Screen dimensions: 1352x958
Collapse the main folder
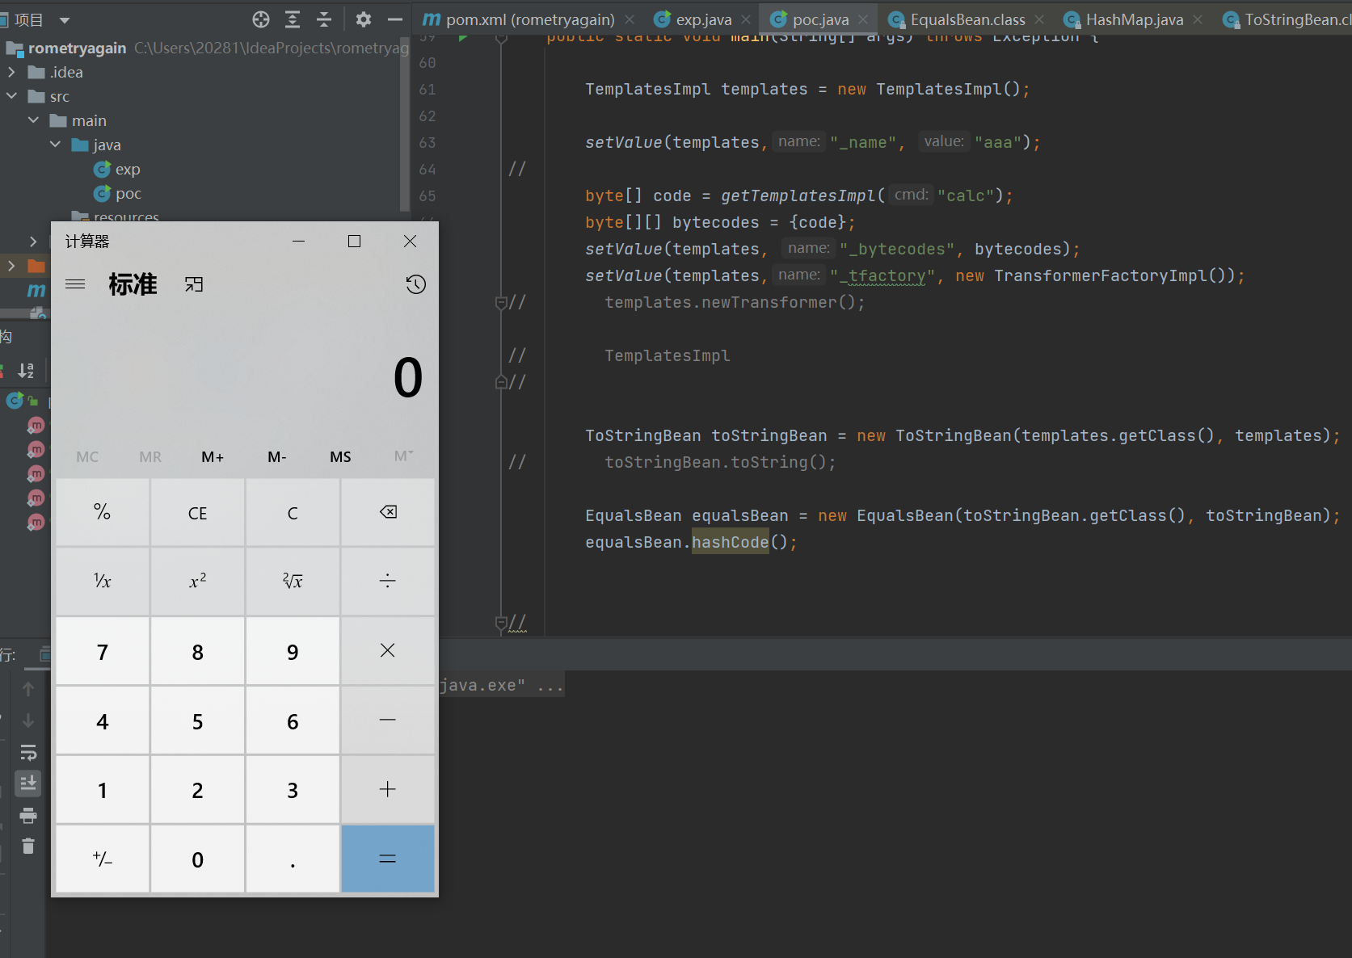(33, 120)
